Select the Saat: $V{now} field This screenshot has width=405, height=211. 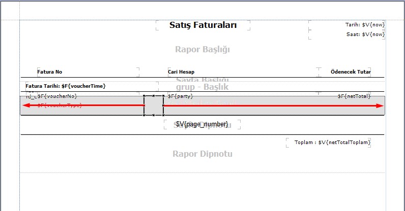coord(365,34)
